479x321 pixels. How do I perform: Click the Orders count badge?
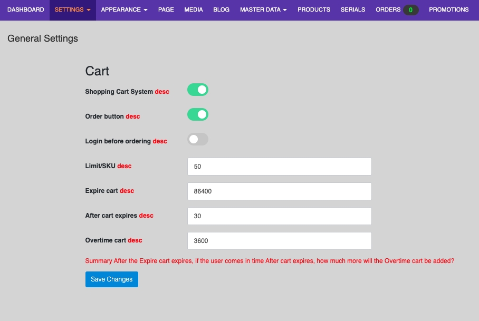pos(410,10)
